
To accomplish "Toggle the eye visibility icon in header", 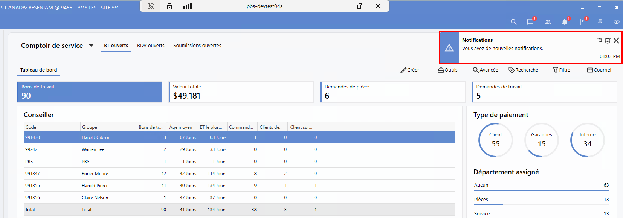I will point(617,22).
